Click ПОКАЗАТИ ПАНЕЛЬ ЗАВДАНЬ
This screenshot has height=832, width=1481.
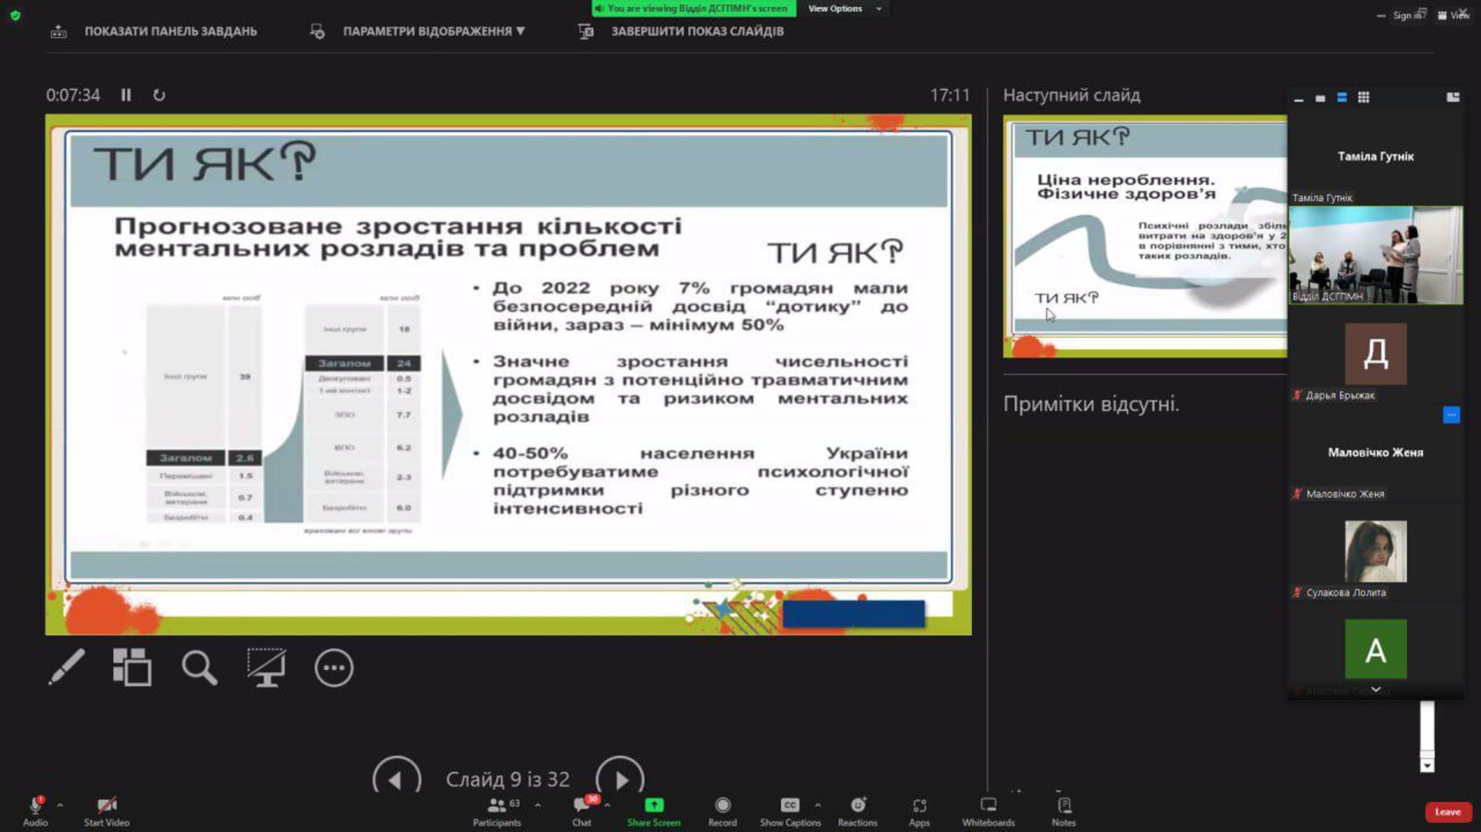click(170, 31)
